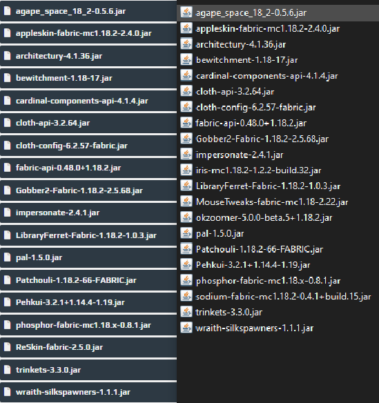
Task: Select okzoomer-5.0.0-beta.5+1.18.2.jar file name
Action: pyautogui.click(x=264, y=218)
